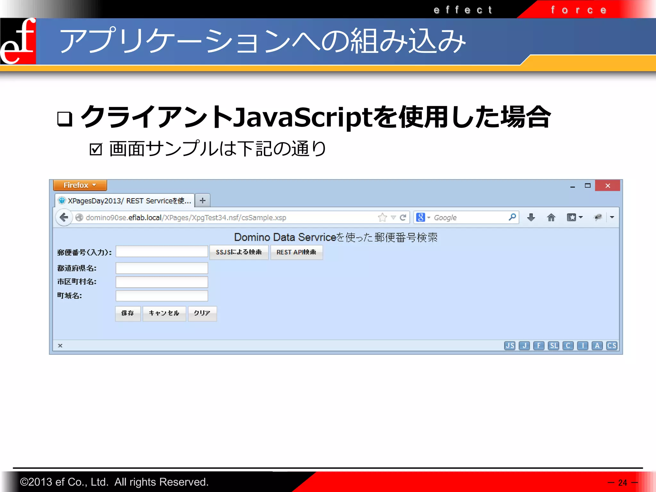The image size is (656, 492).
Task: Close the add-on bar with the x
Action: pos(60,345)
